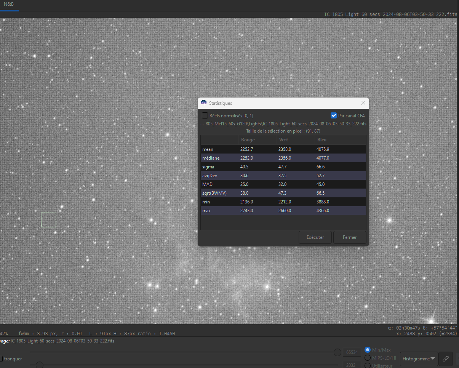Select the sqrt(BWMV) row label
The image size is (459, 368).
[x=214, y=193]
